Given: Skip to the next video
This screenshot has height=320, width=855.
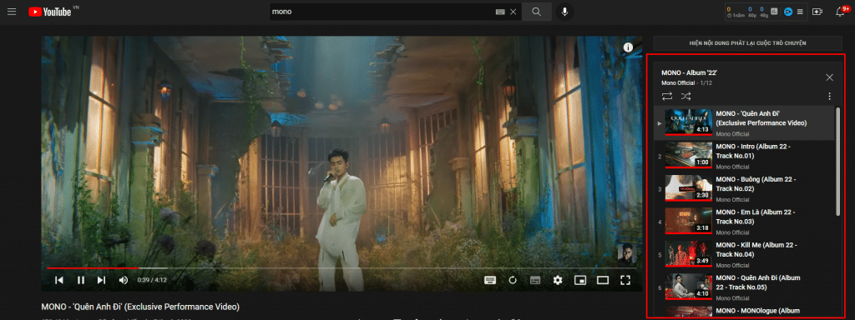Looking at the screenshot, I should pos(101,280).
